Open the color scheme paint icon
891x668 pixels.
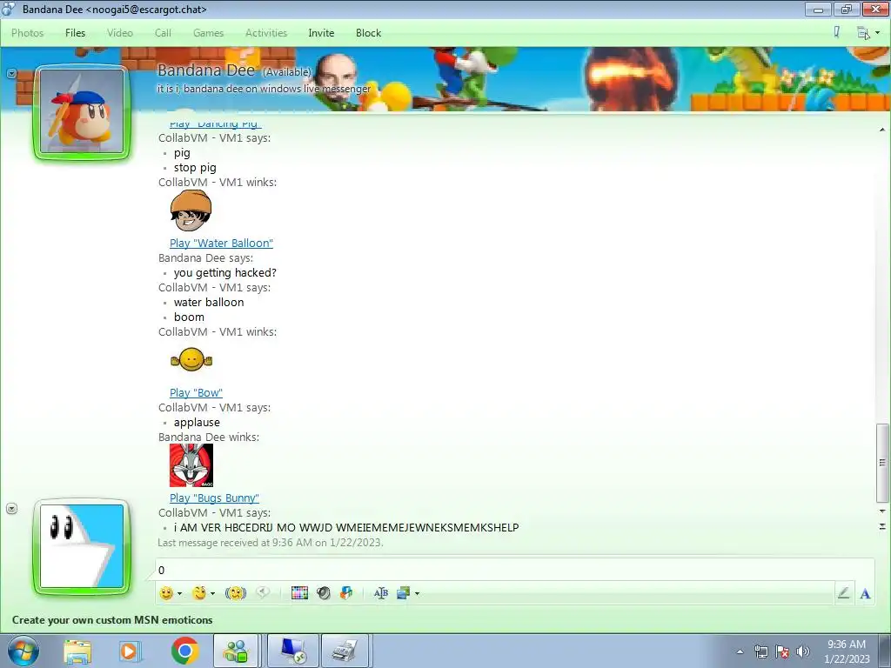tap(346, 593)
